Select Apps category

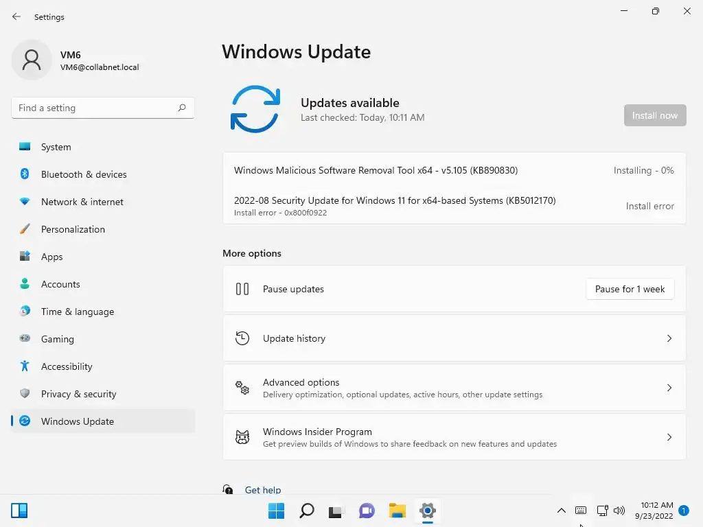click(x=103, y=257)
